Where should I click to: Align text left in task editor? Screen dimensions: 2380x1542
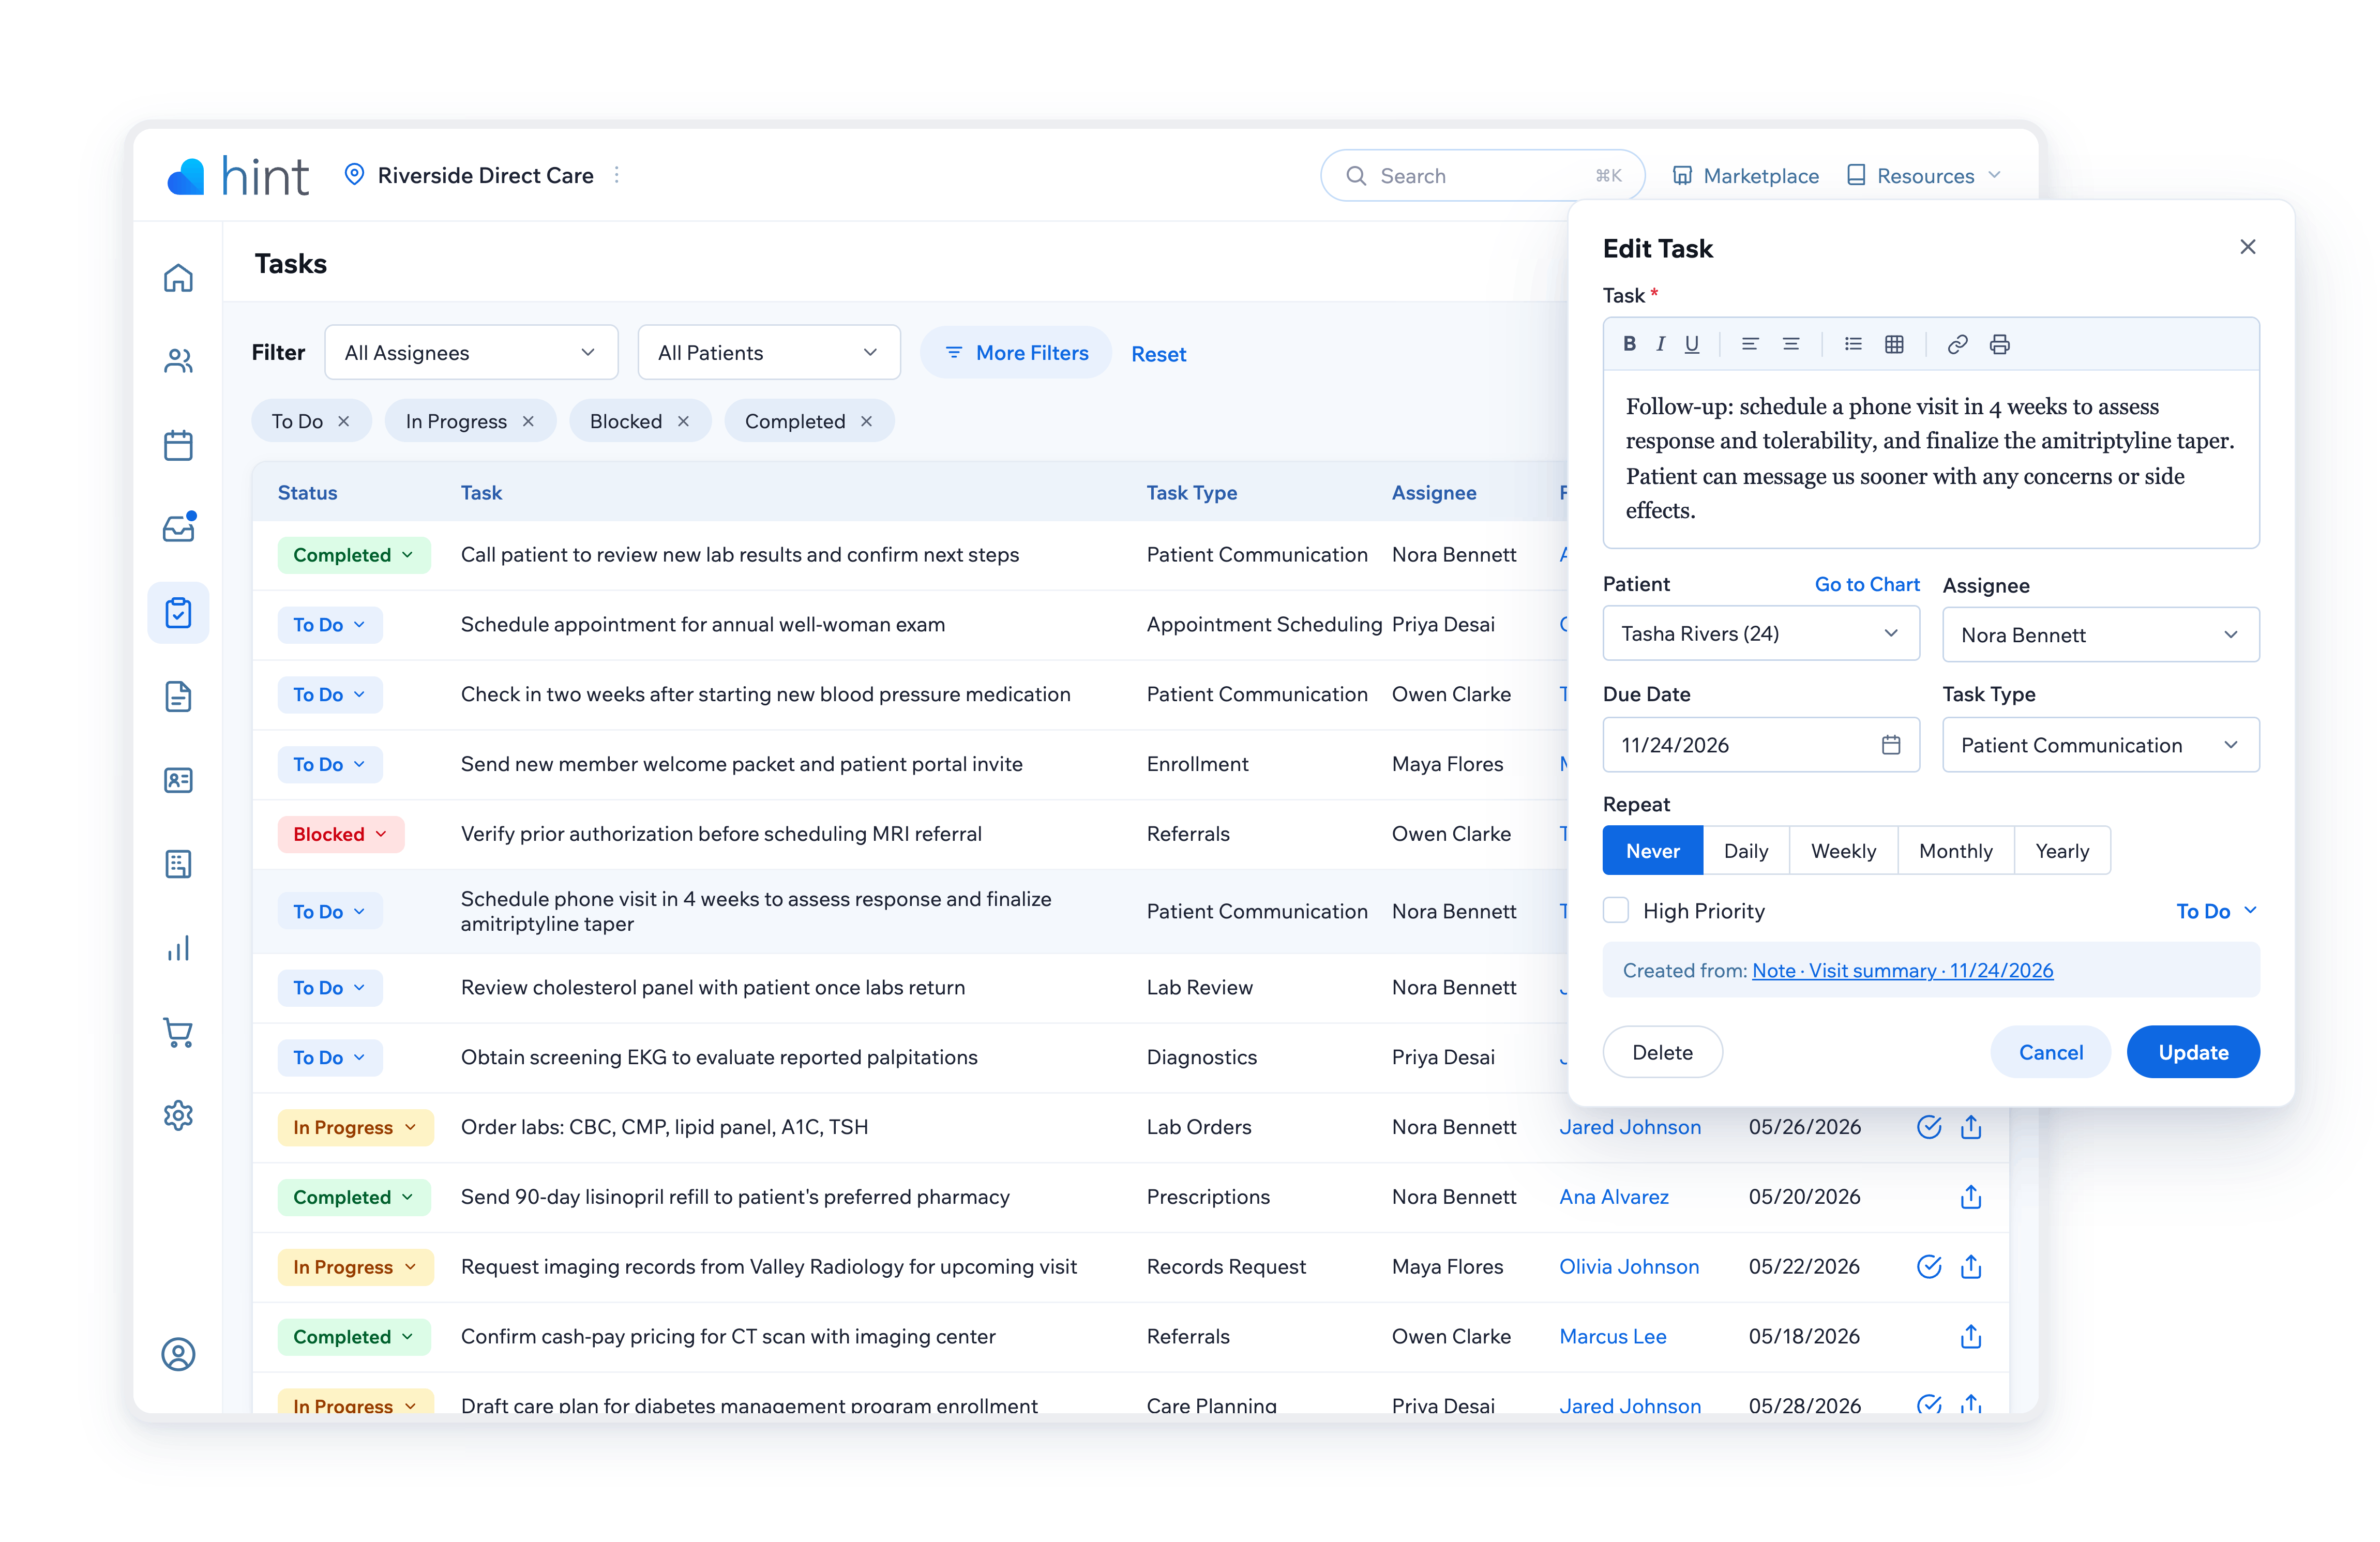[1750, 344]
